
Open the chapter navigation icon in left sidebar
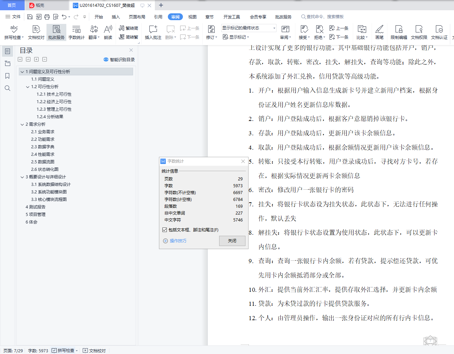8,64
